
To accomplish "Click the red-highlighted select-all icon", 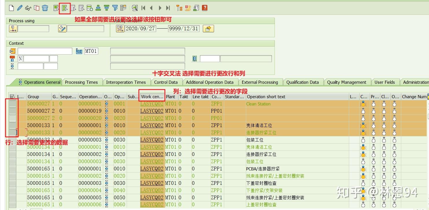I will click(64, 8).
